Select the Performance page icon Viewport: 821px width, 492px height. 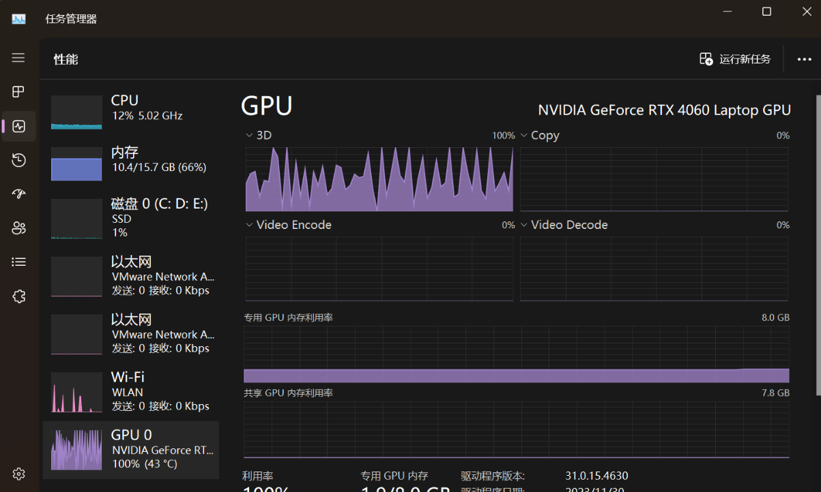click(x=18, y=126)
